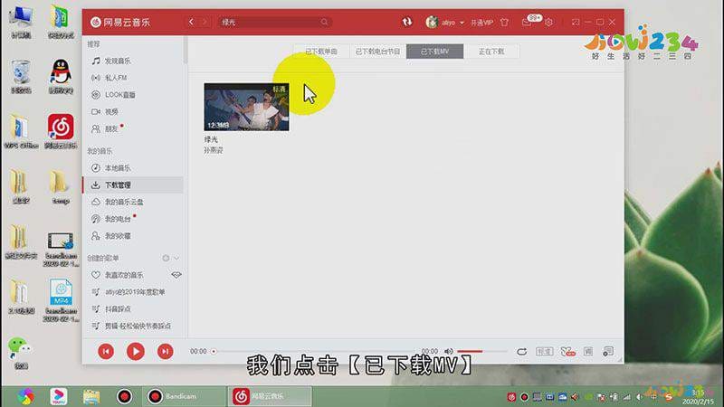Viewport: 724px width, 407px height.
Task: Switch to mini mode icon
Action: click(576, 22)
